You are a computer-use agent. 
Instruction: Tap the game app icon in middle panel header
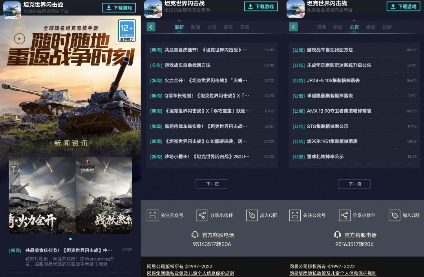tap(153, 9)
